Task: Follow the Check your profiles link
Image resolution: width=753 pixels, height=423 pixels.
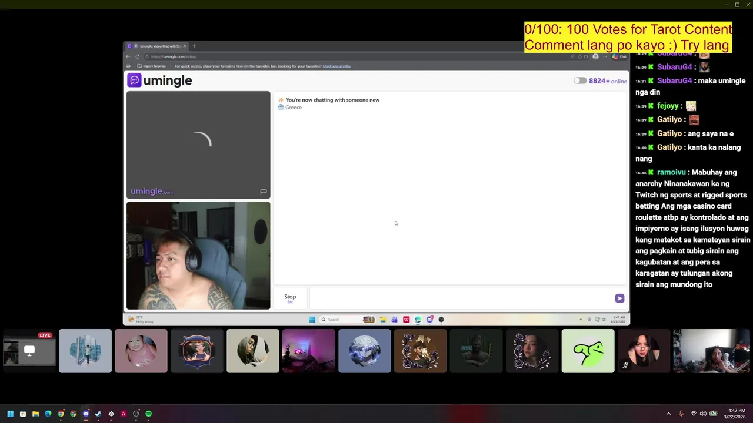Action: click(336, 66)
